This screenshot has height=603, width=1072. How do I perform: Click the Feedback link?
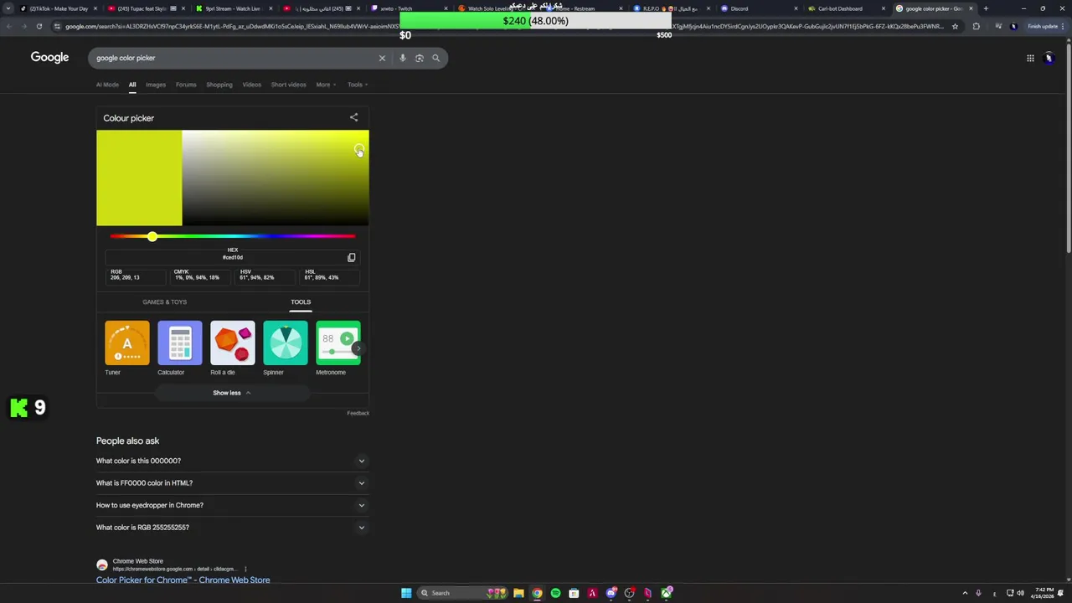pyautogui.click(x=358, y=413)
